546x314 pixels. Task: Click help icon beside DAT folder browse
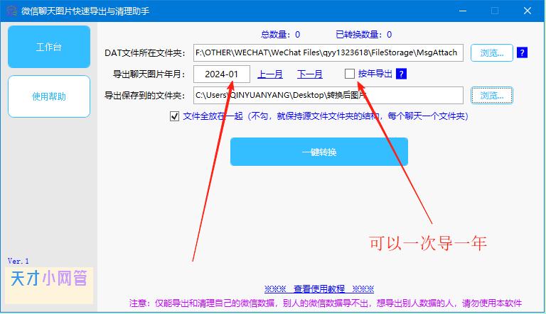pos(522,52)
